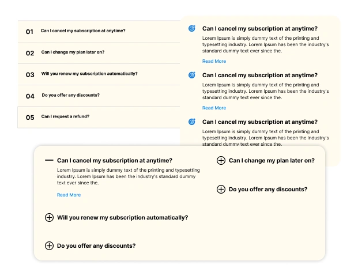Click first "Can I cancel my subscription at anytime?" heading in right panel
Screen dimensions: 358x276
(259, 28)
